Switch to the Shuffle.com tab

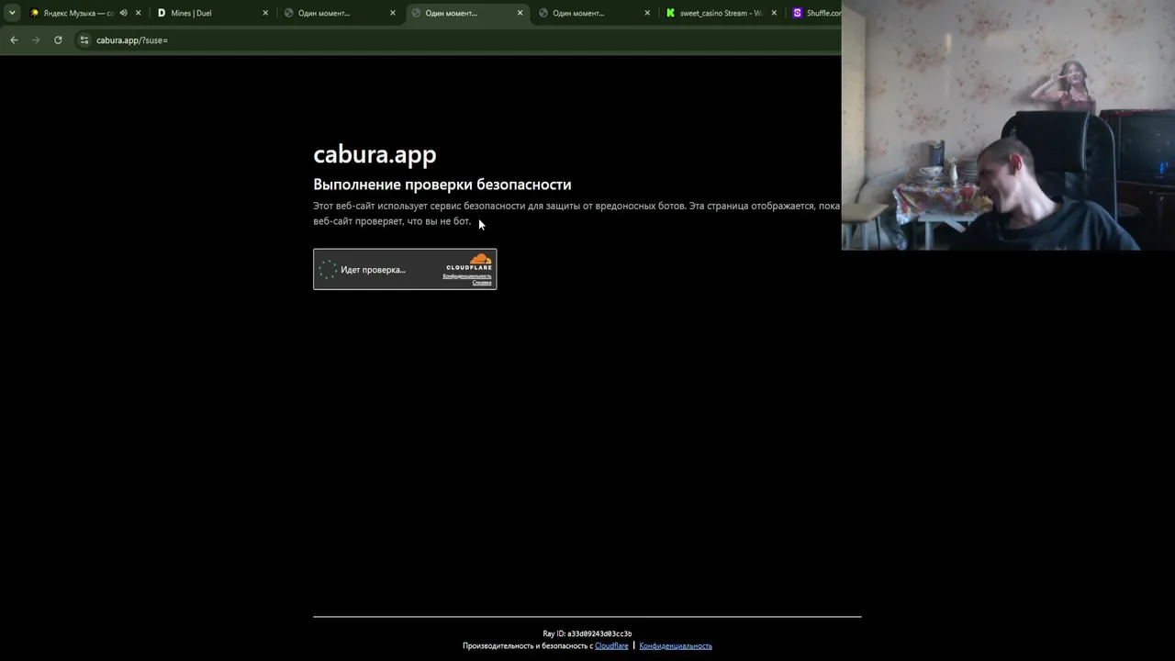[x=816, y=13]
